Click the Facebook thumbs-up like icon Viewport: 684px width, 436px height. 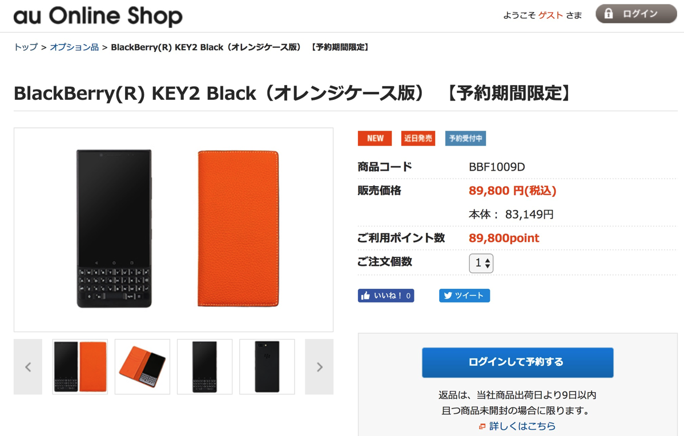point(366,296)
